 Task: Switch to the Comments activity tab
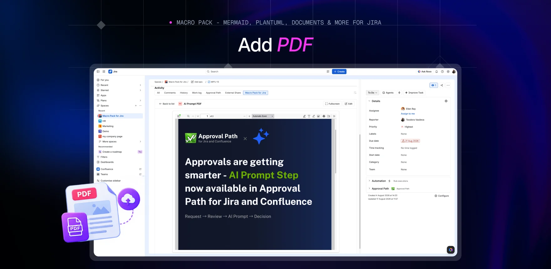170,93
